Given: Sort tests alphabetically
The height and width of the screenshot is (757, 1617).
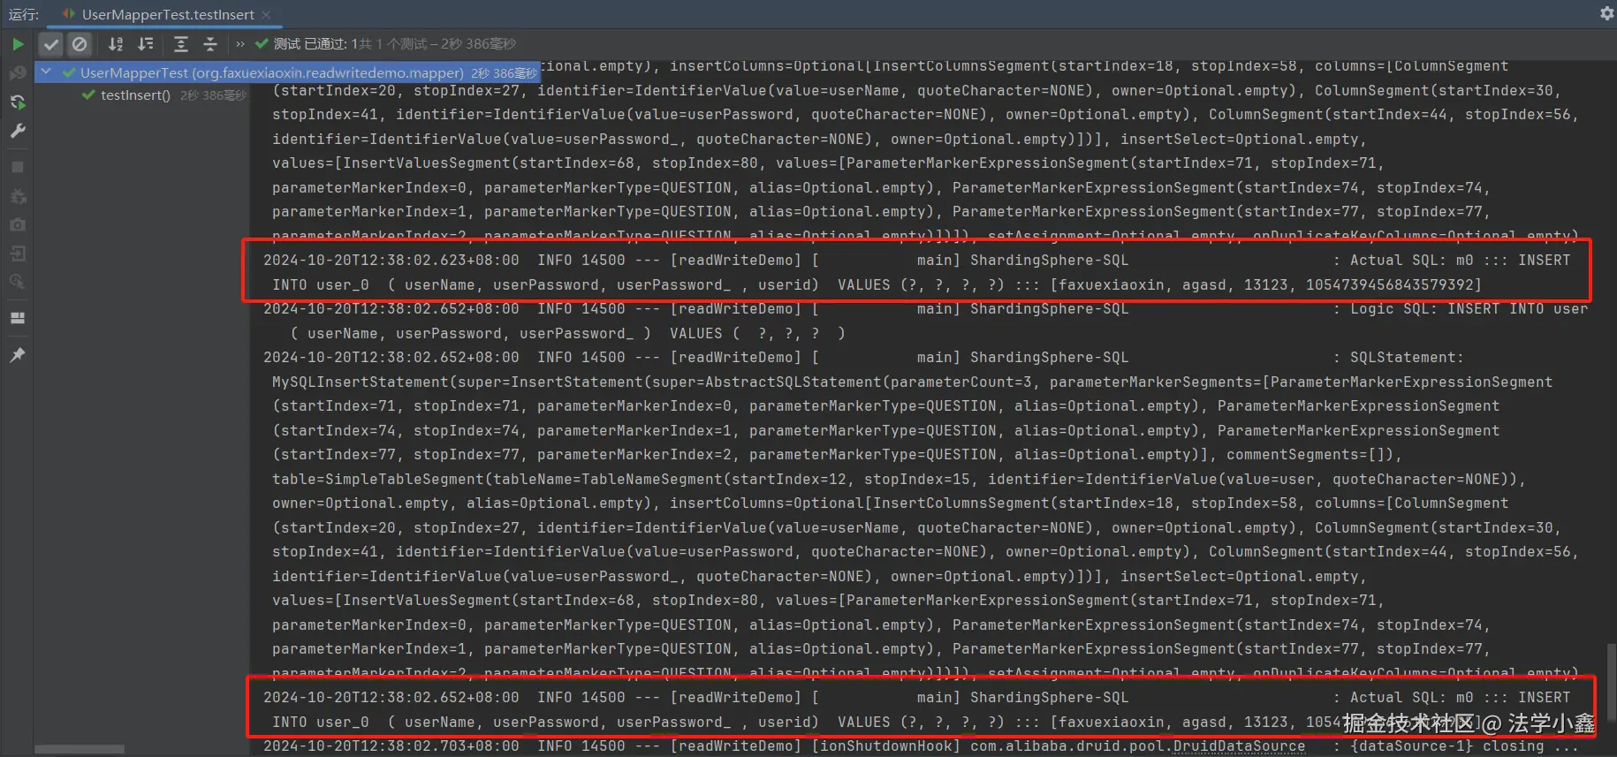Looking at the screenshot, I should point(116,44).
